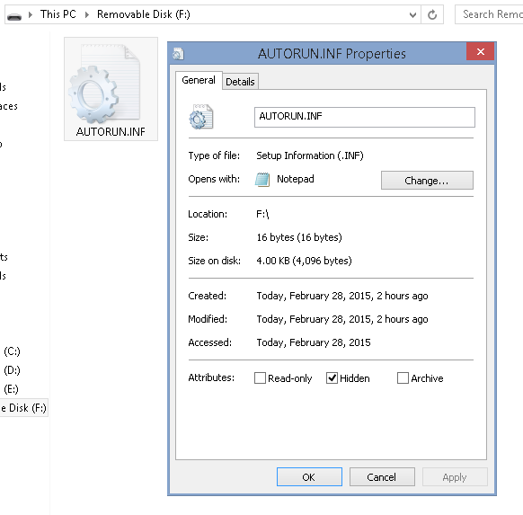Tick the Archive attribute checkbox

click(403, 377)
